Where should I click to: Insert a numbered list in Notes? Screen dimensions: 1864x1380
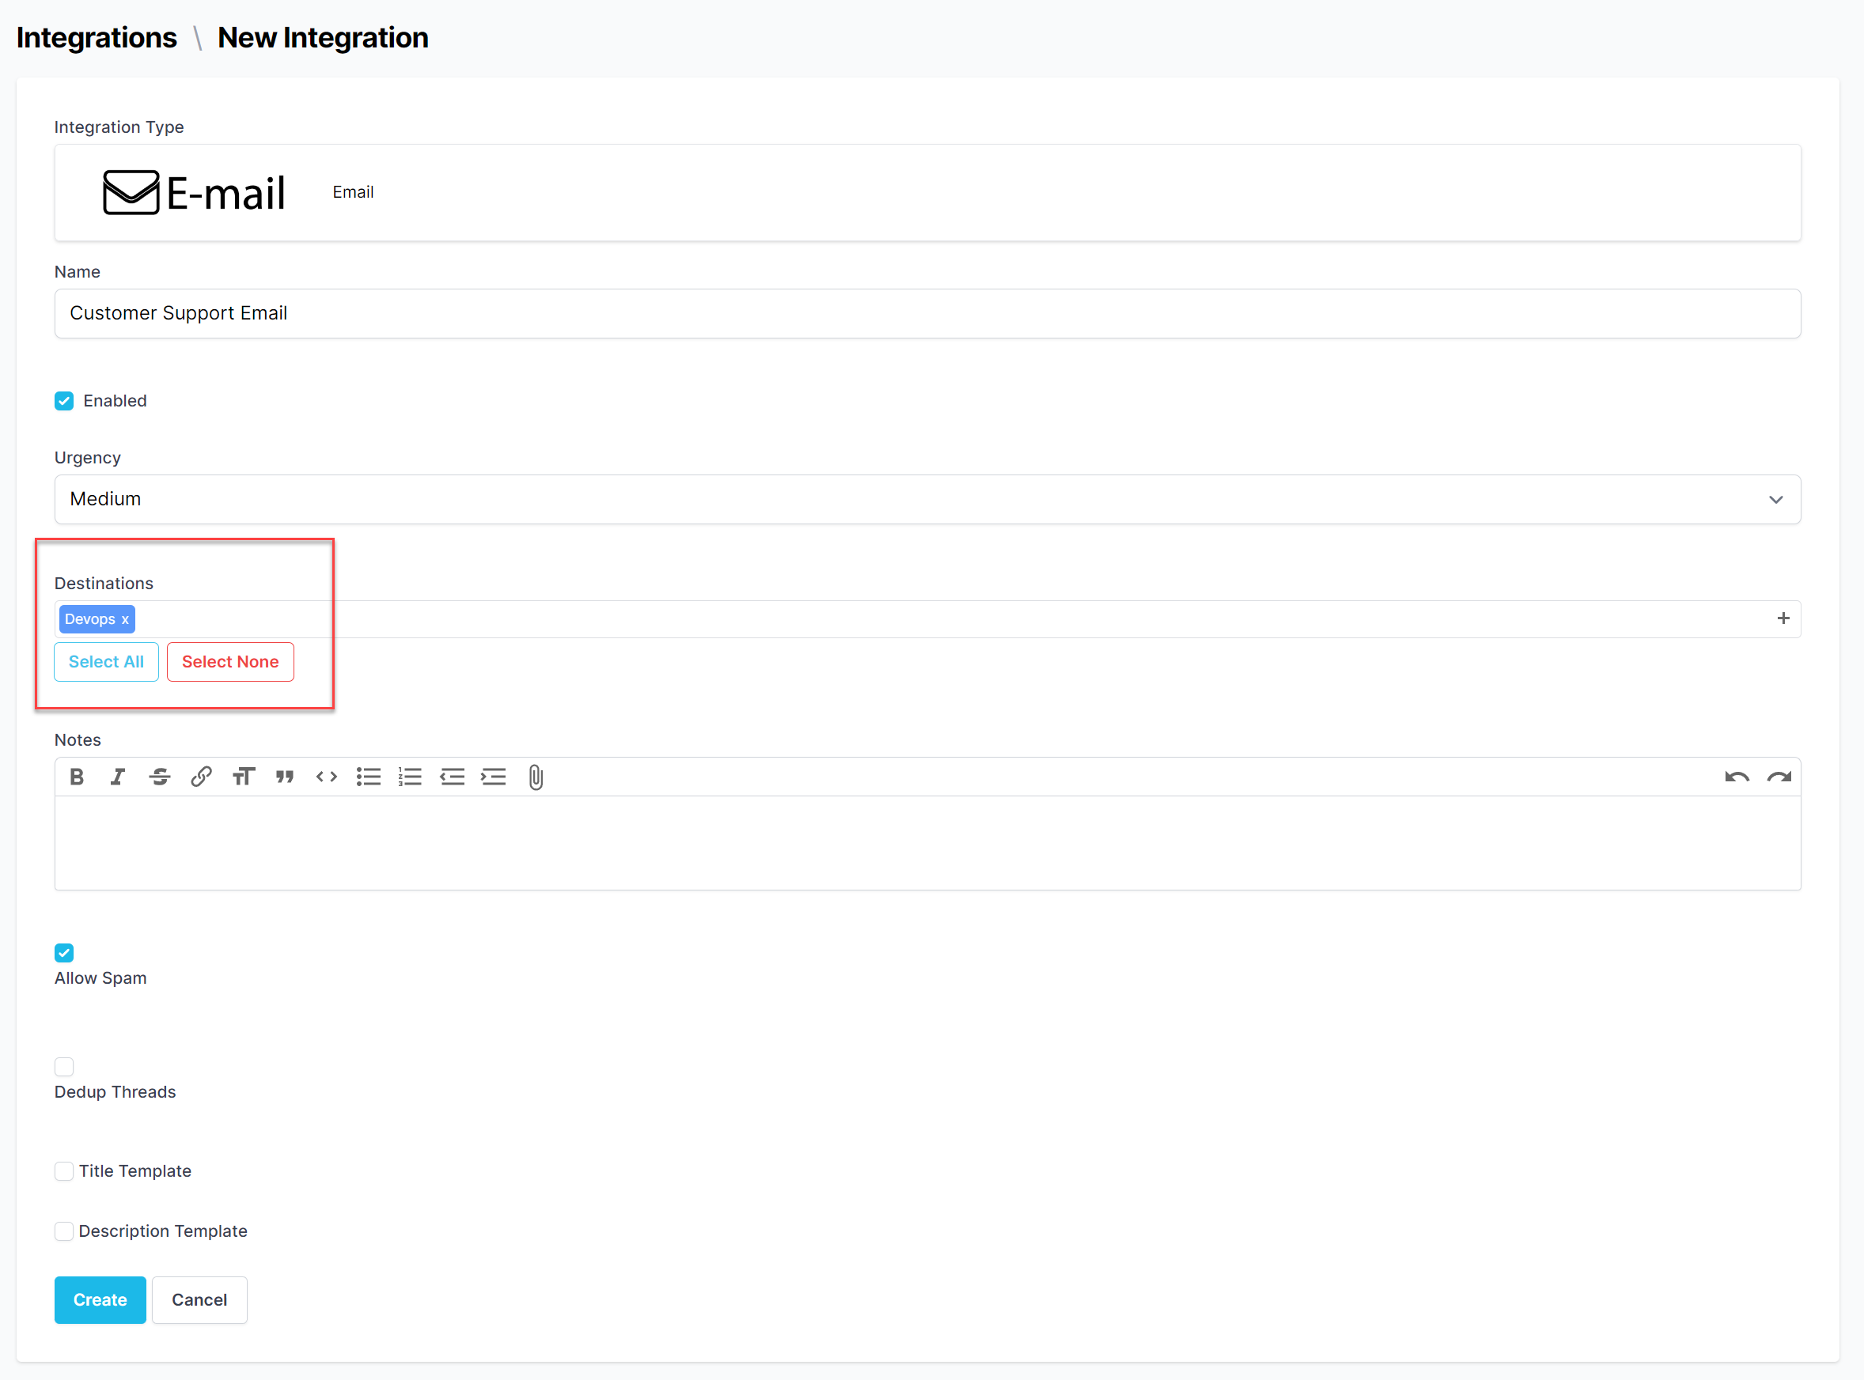(x=411, y=777)
